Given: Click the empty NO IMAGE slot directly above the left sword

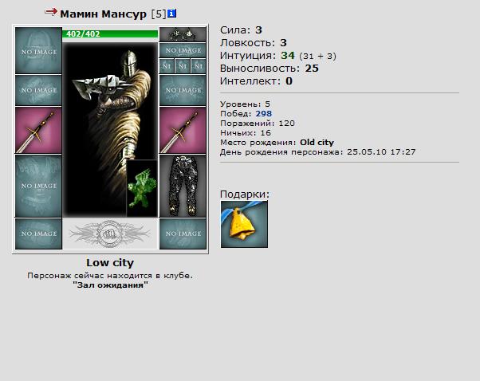Looking at the screenshot, I should coord(38,91).
